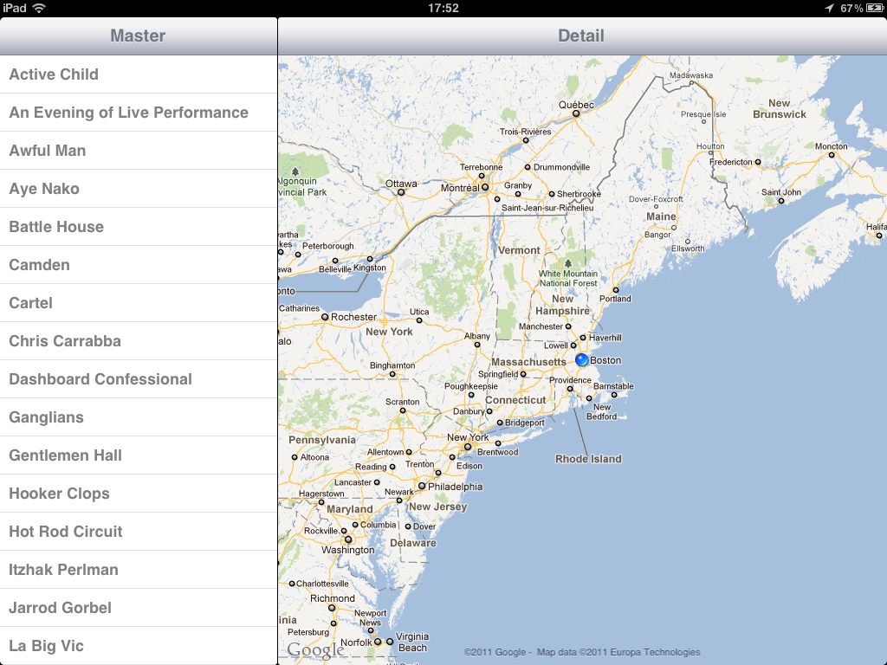Tap the Ottawa city marker

pos(401,192)
